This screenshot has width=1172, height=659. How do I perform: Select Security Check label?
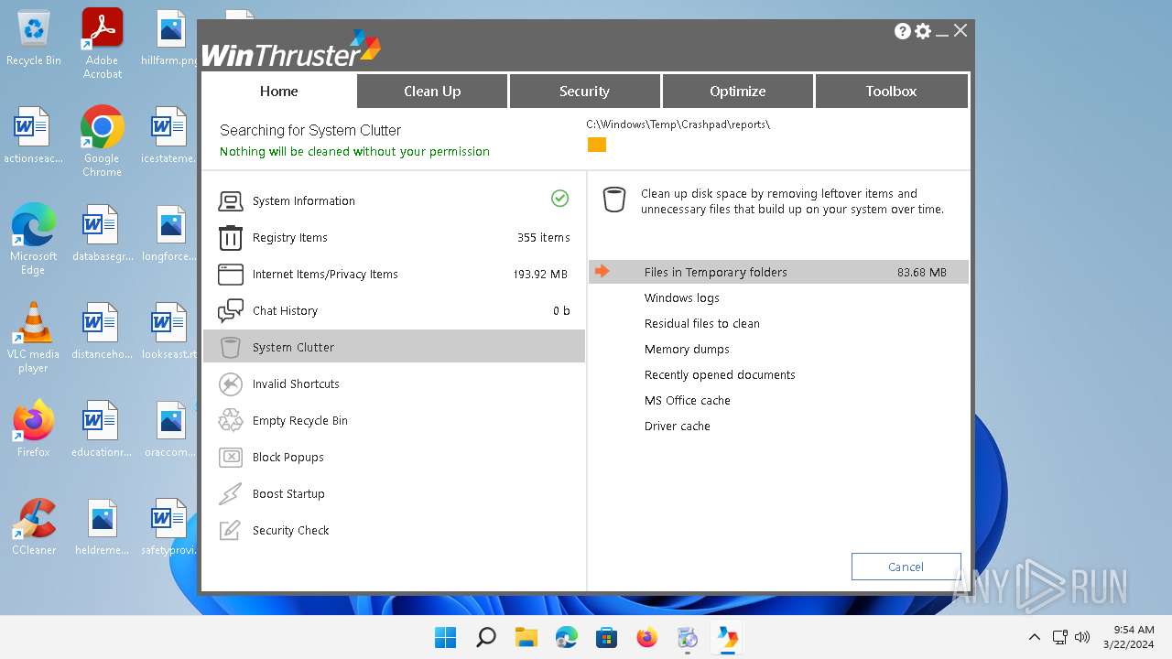pos(291,531)
